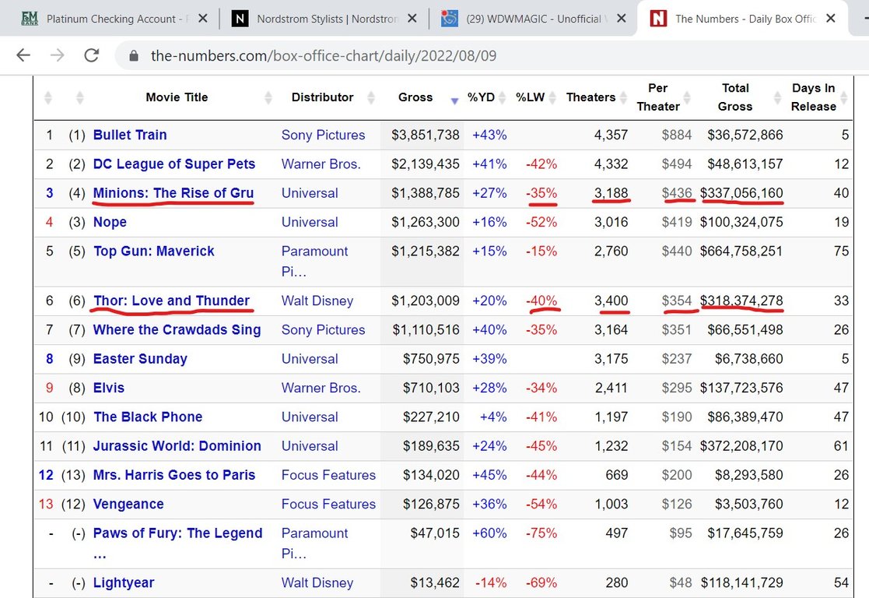This screenshot has height=598, width=869.
Task: Switch to WDWMAGIC Unofficial tab
Action: [537, 19]
